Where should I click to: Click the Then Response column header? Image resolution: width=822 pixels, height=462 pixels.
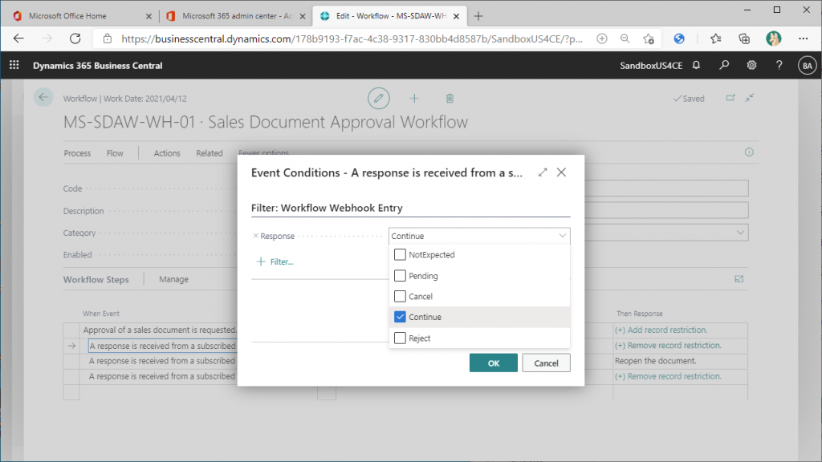[640, 314]
